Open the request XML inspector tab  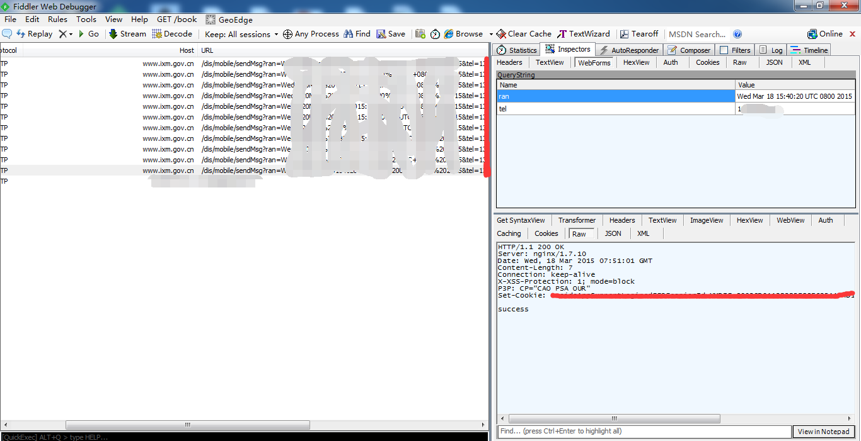tap(804, 62)
